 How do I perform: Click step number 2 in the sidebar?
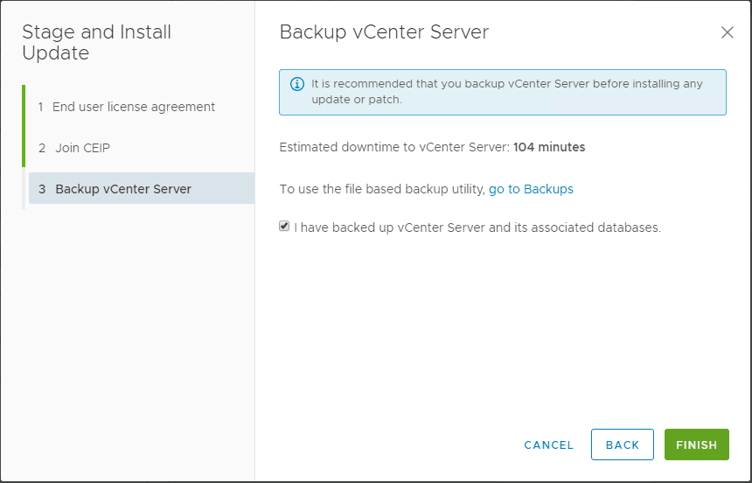(x=42, y=148)
